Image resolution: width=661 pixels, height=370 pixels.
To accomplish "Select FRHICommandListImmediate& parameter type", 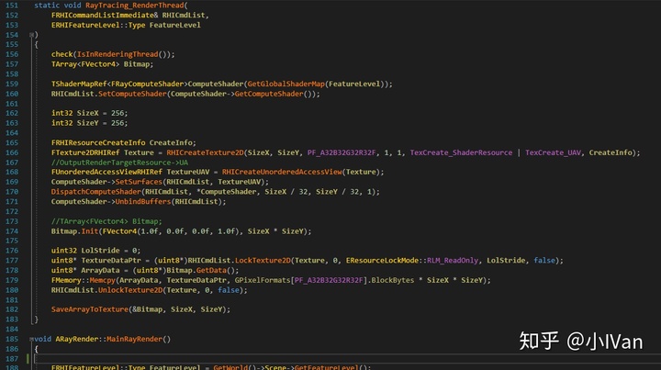I will (x=105, y=16).
